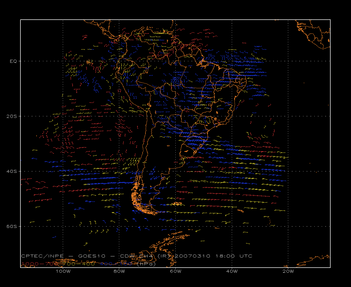The width and height of the screenshot is (351, 287).
Task: Click the '(hPa)' unit label
Action: coord(146,264)
